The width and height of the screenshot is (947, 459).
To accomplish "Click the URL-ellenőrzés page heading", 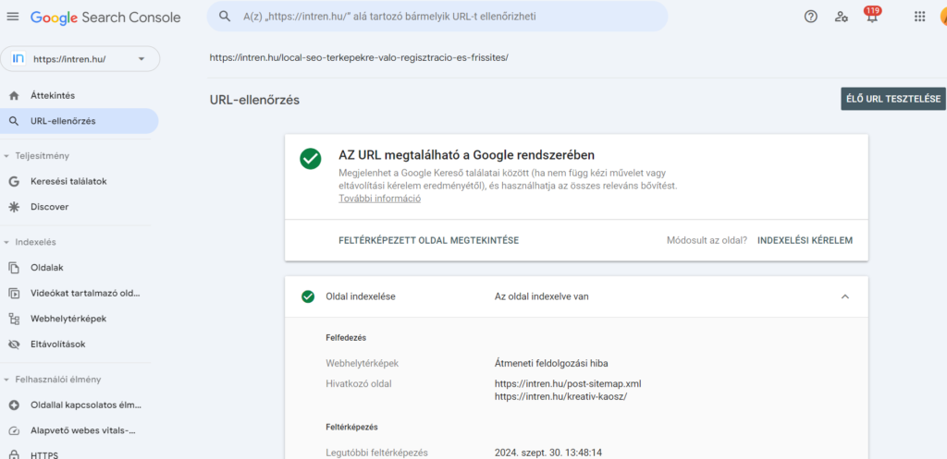I will (x=254, y=100).
